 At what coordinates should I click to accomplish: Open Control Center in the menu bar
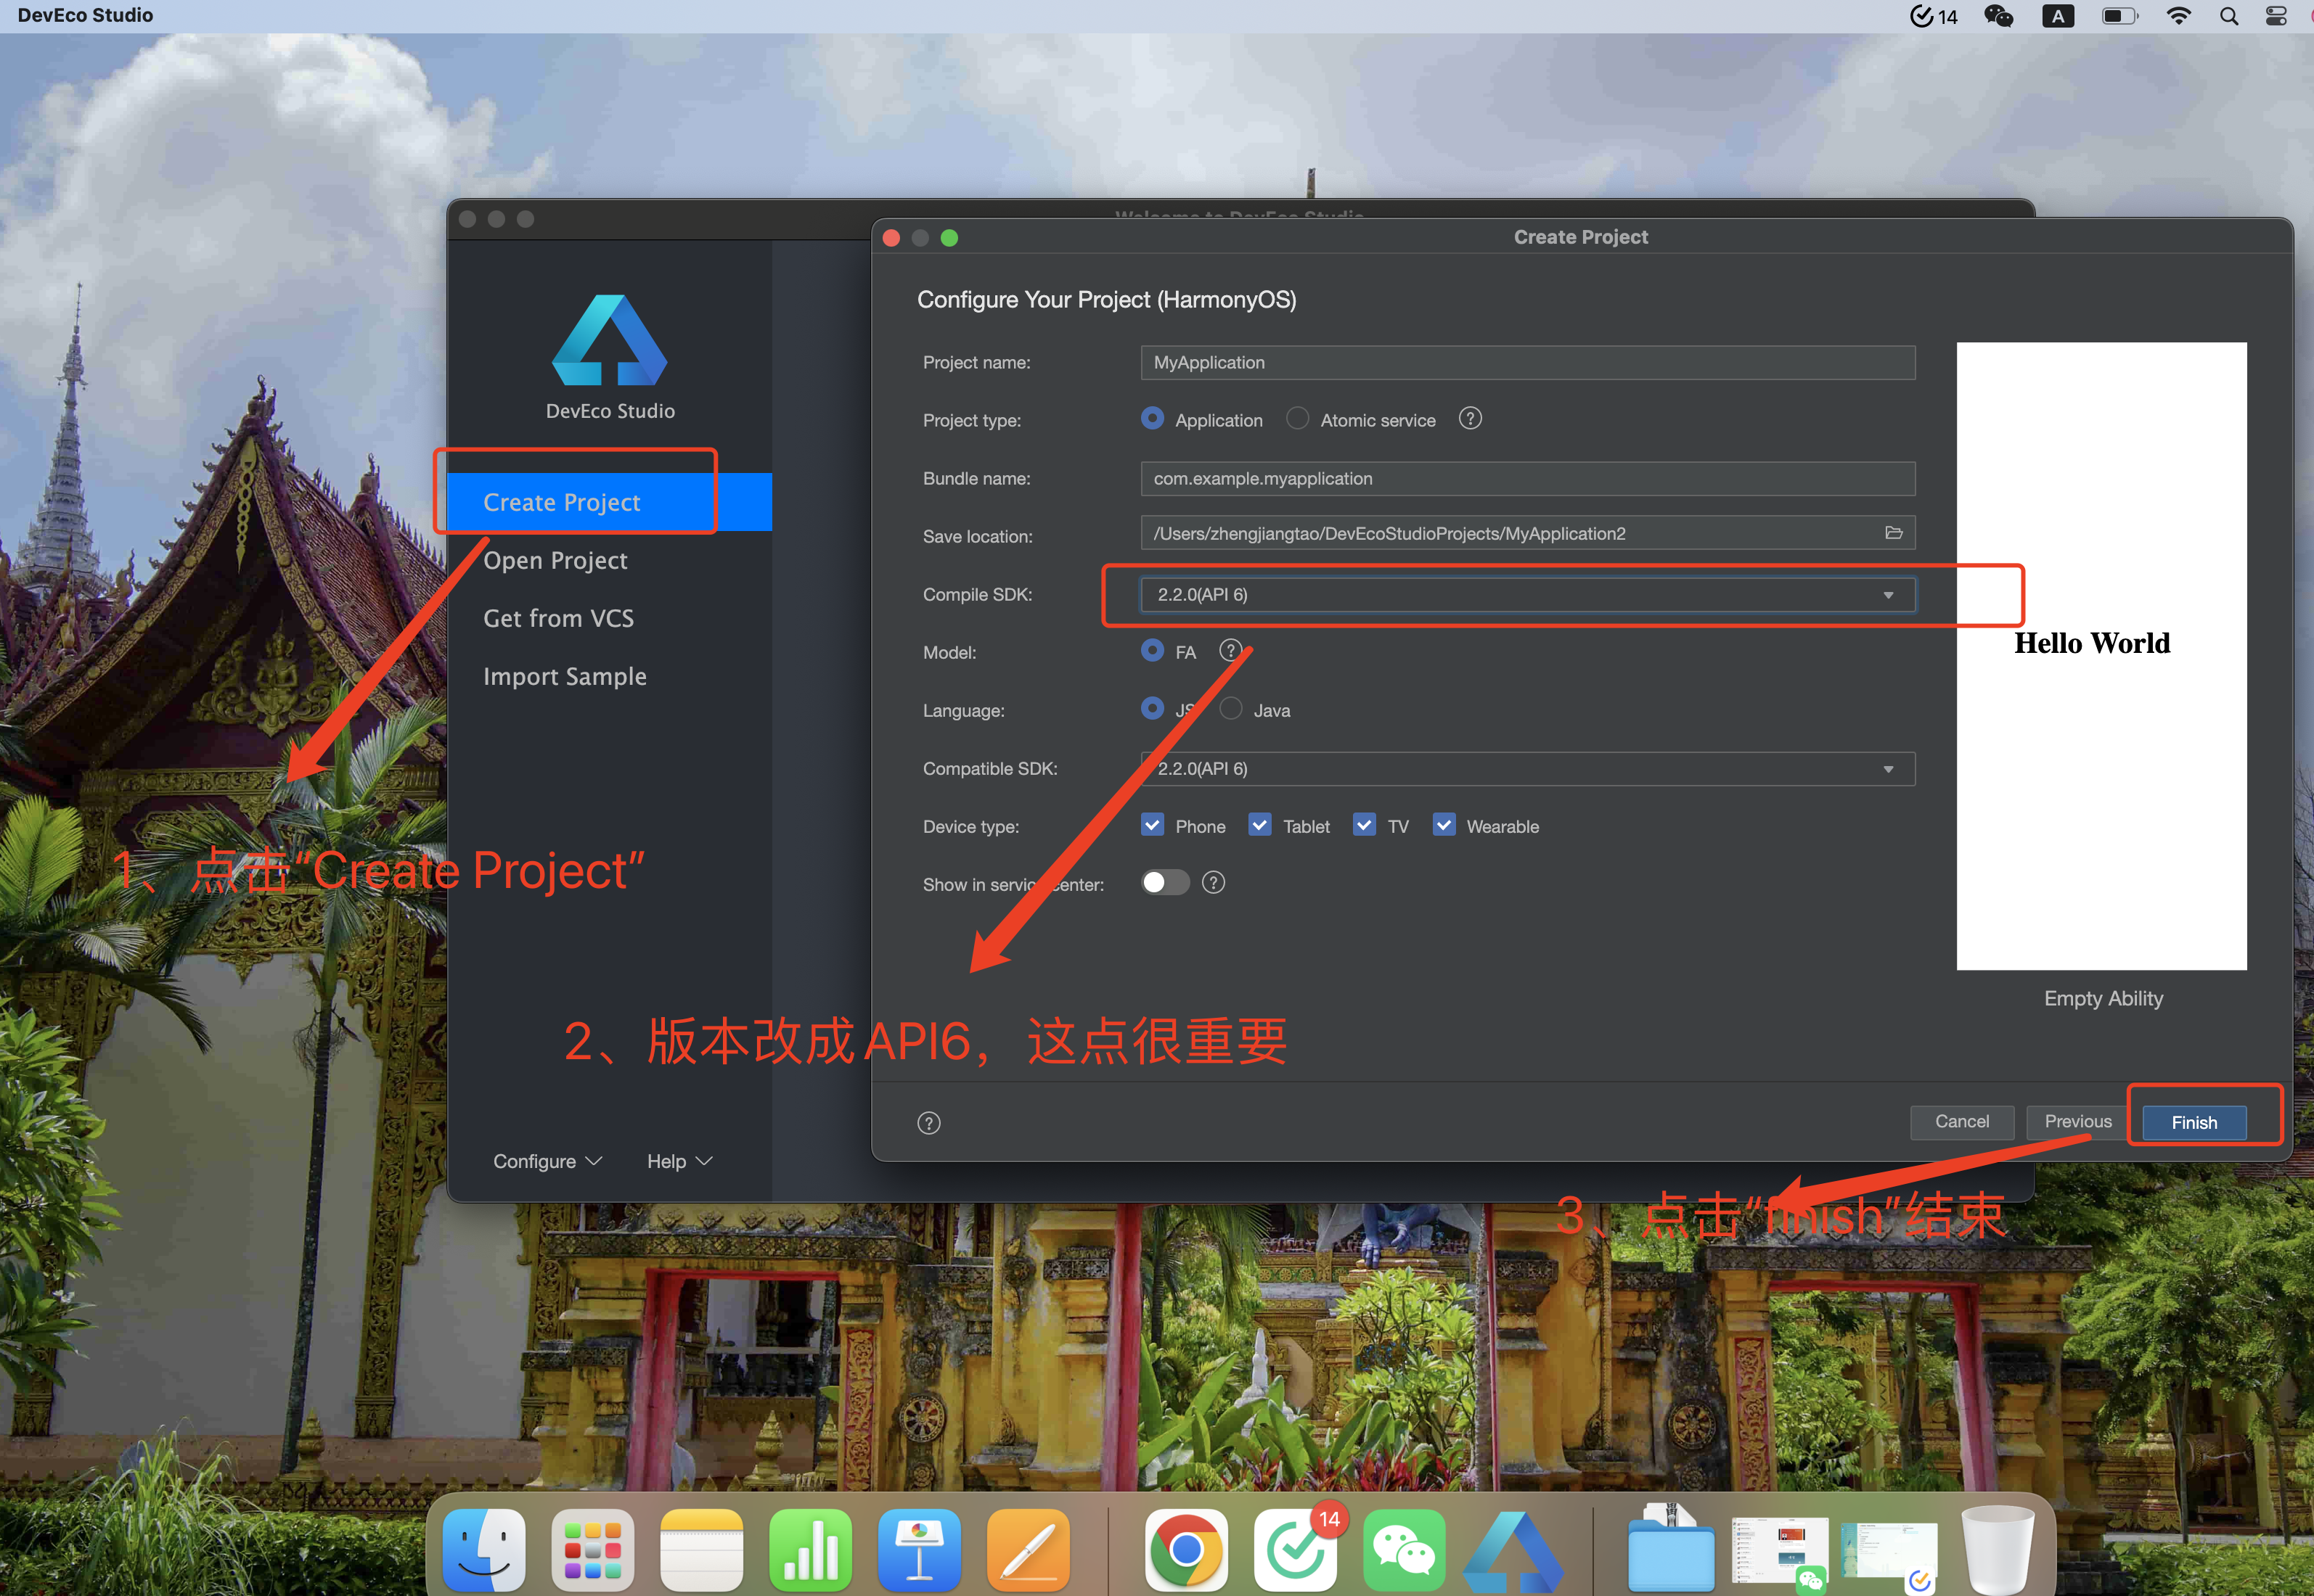2276,16
